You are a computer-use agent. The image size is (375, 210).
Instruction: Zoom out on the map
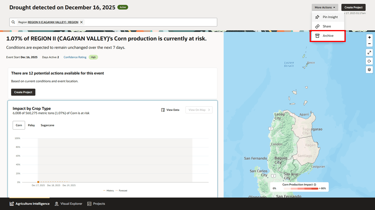click(x=369, y=44)
